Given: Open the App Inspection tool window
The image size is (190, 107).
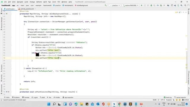Looking at the screenshot, I should click(x=68, y=97).
